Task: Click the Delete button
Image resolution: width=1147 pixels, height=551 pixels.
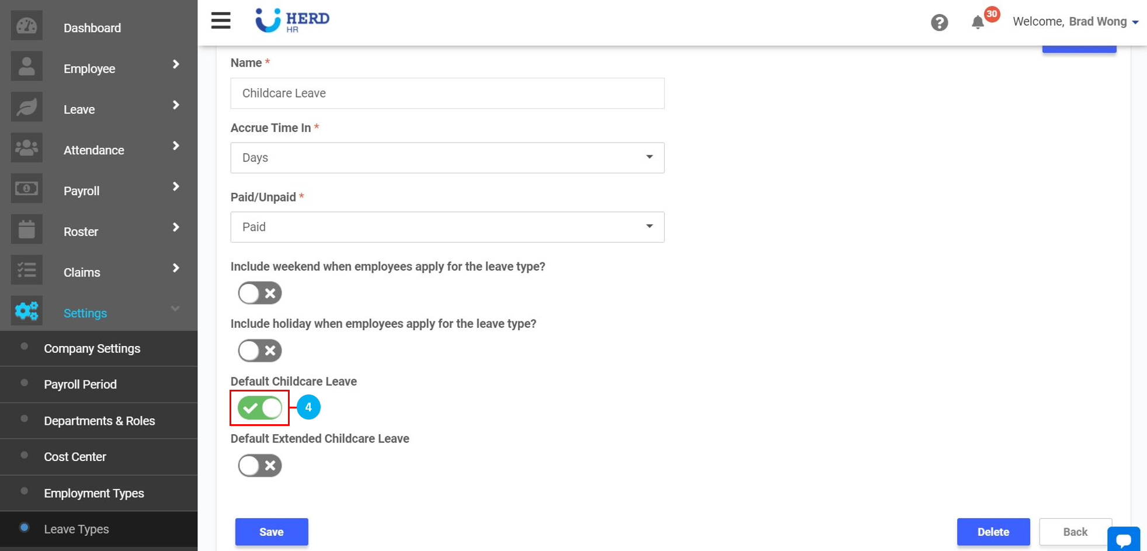Action: click(x=993, y=532)
